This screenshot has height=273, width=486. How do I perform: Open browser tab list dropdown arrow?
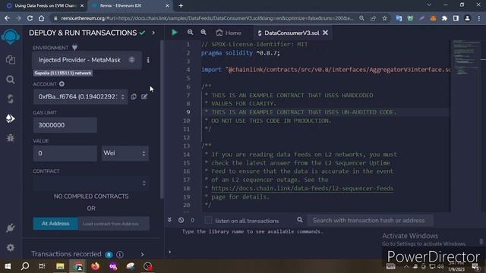pyautogui.click(x=429, y=5)
